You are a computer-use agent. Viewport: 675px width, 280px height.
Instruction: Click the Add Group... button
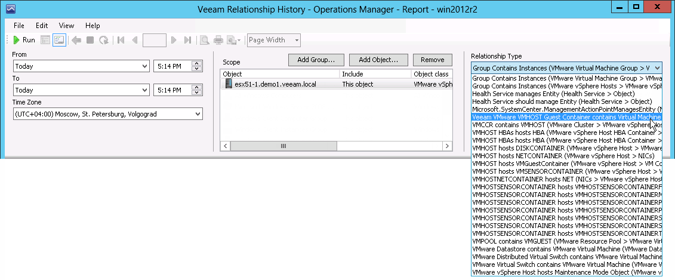click(x=316, y=60)
